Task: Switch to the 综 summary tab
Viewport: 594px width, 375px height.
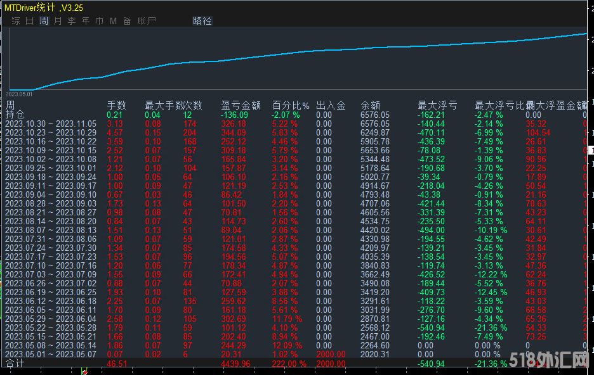Action: coord(16,21)
